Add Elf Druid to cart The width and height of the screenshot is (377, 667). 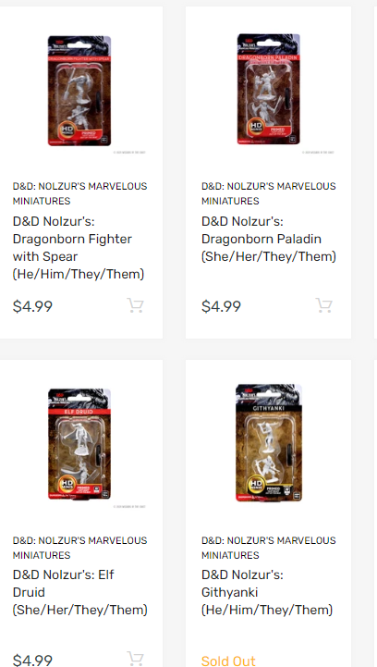(x=135, y=658)
